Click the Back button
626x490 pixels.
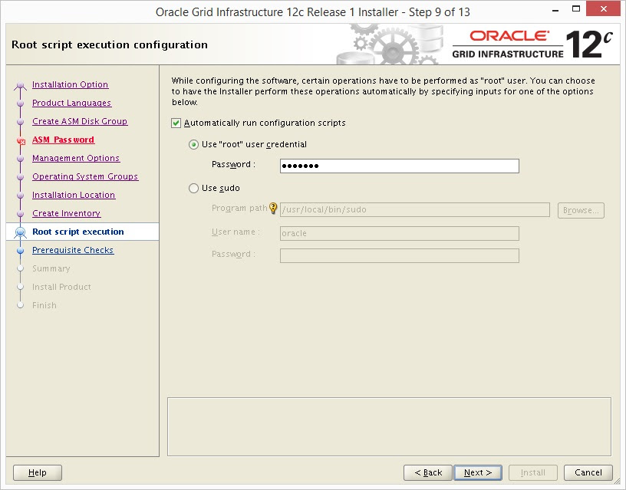tap(428, 473)
